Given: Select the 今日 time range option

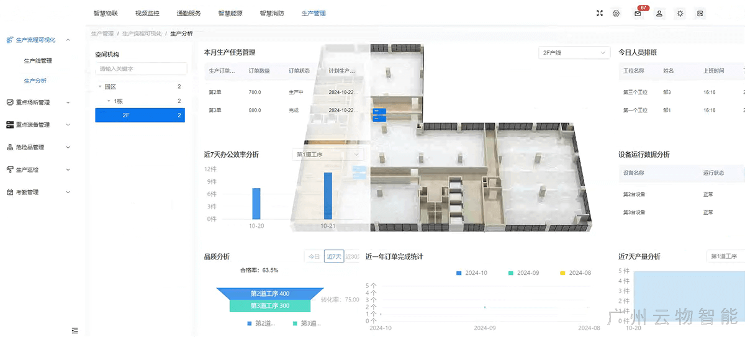Looking at the screenshot, I should [x=314, y=256].
